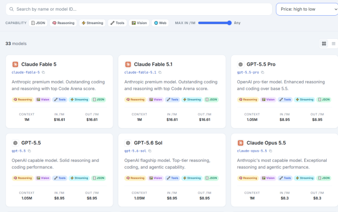This screenshot has width=338, height=212.
Task: Toggle the JSON capability filter
Action: [38, 23]
